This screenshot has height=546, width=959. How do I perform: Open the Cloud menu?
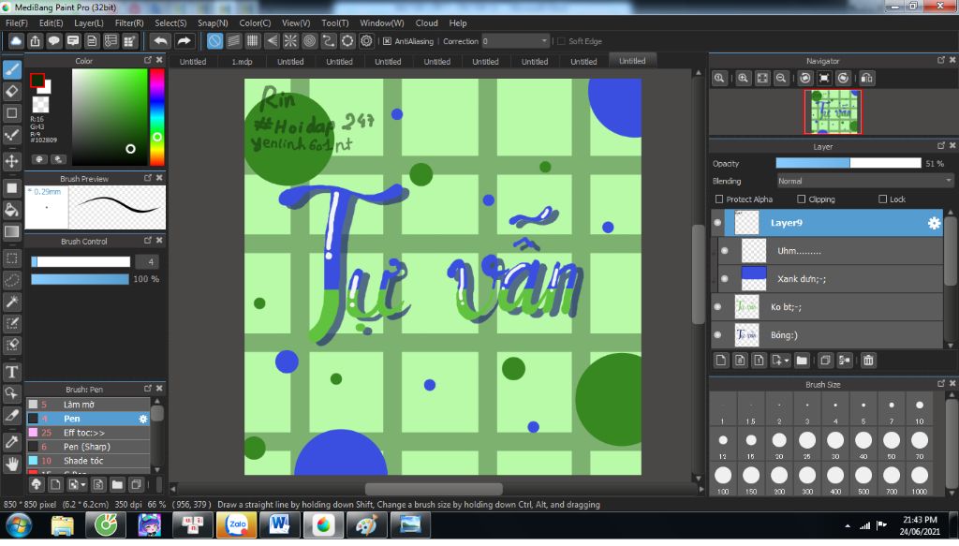426,23
